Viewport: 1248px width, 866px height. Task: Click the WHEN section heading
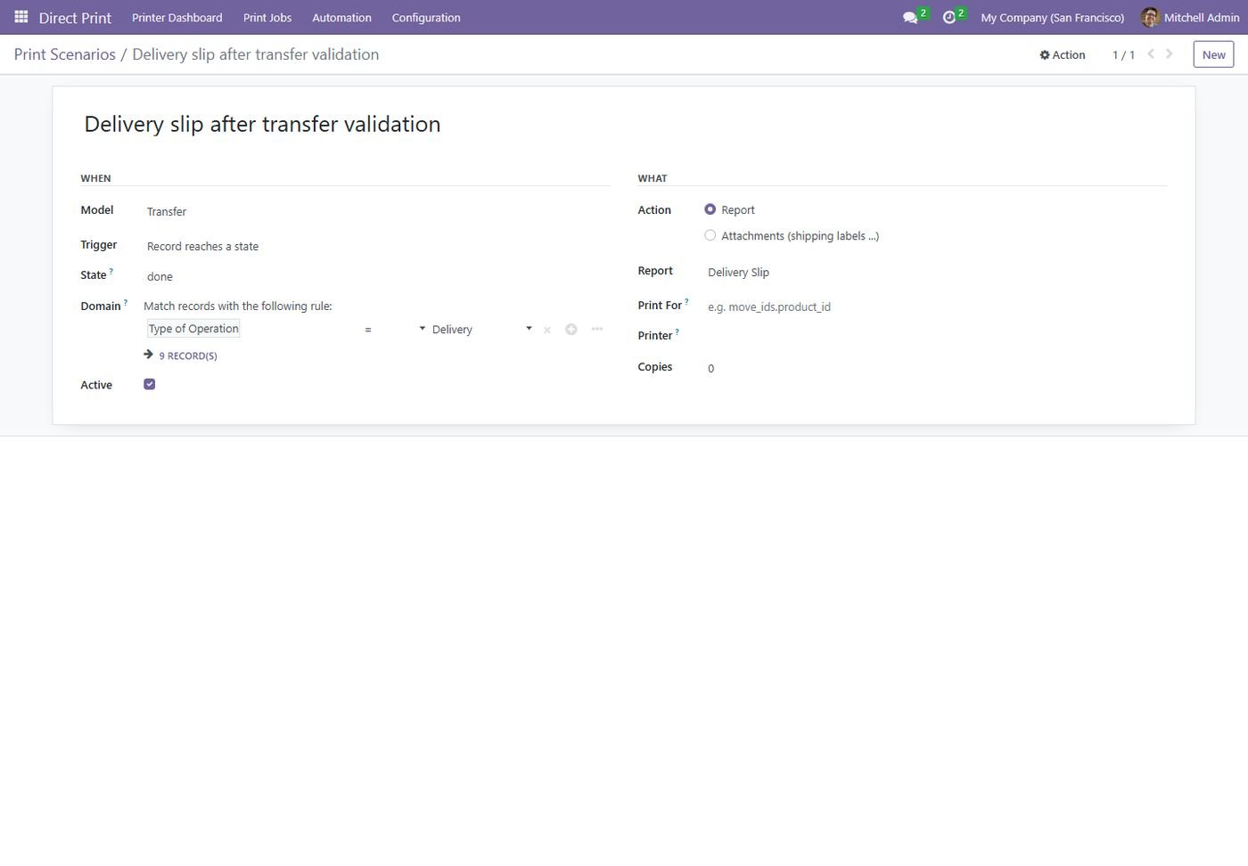coord(96,178)
